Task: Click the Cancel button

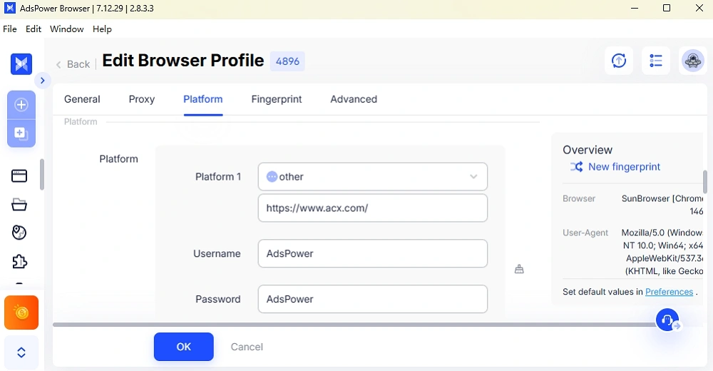Action: pyautogui.click(x=247, y=347)
